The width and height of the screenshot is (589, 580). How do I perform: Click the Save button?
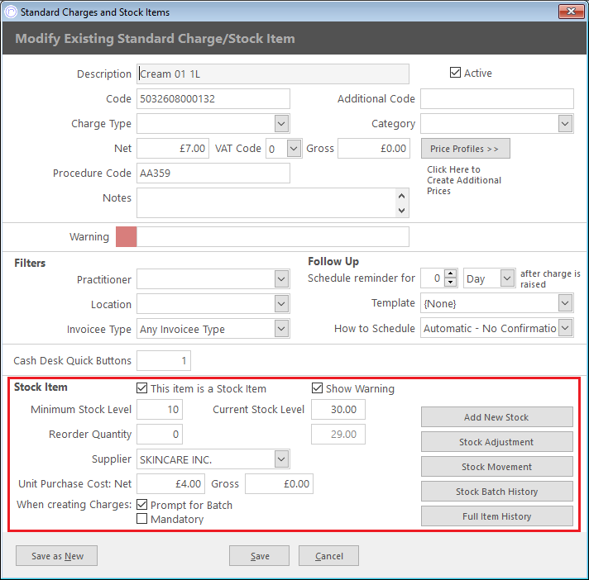[x=259, y=555]
